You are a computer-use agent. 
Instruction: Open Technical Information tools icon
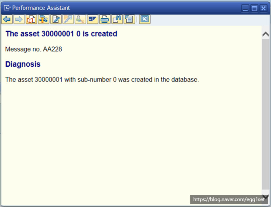pos(43,19)
